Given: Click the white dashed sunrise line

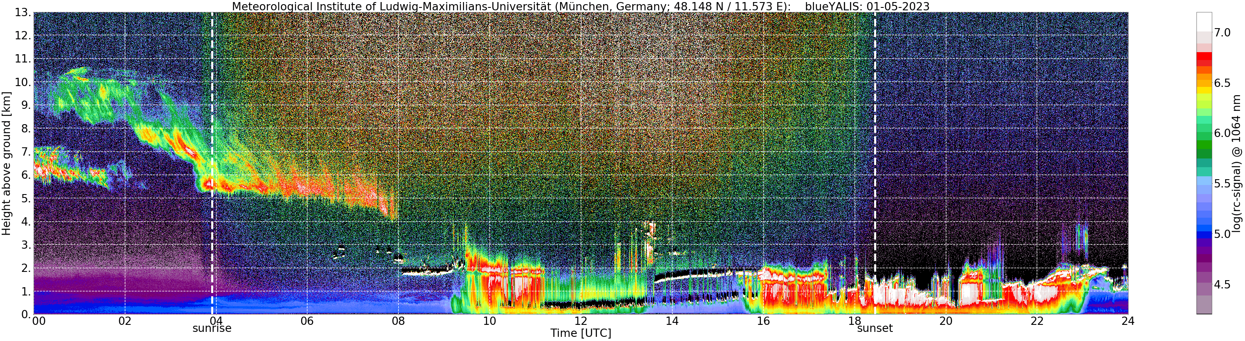Looking at the screenshot, I should tap(212, 163).
